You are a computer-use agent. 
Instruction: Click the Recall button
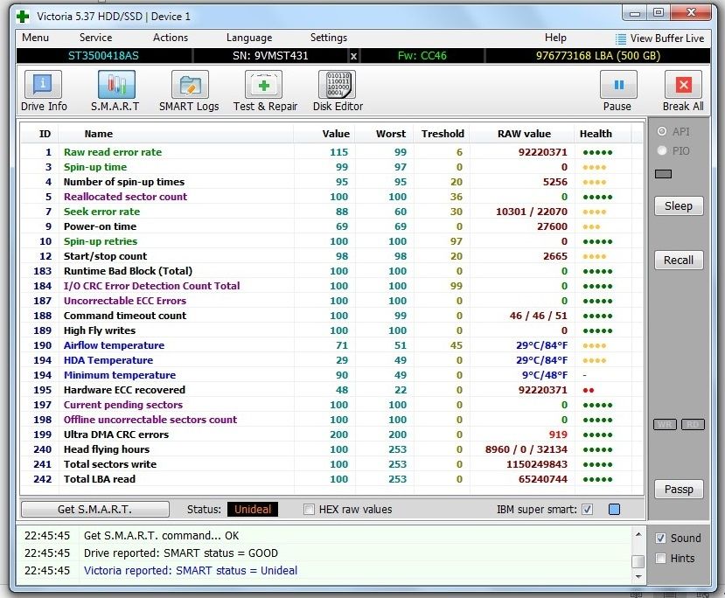[x=679, y=261]
